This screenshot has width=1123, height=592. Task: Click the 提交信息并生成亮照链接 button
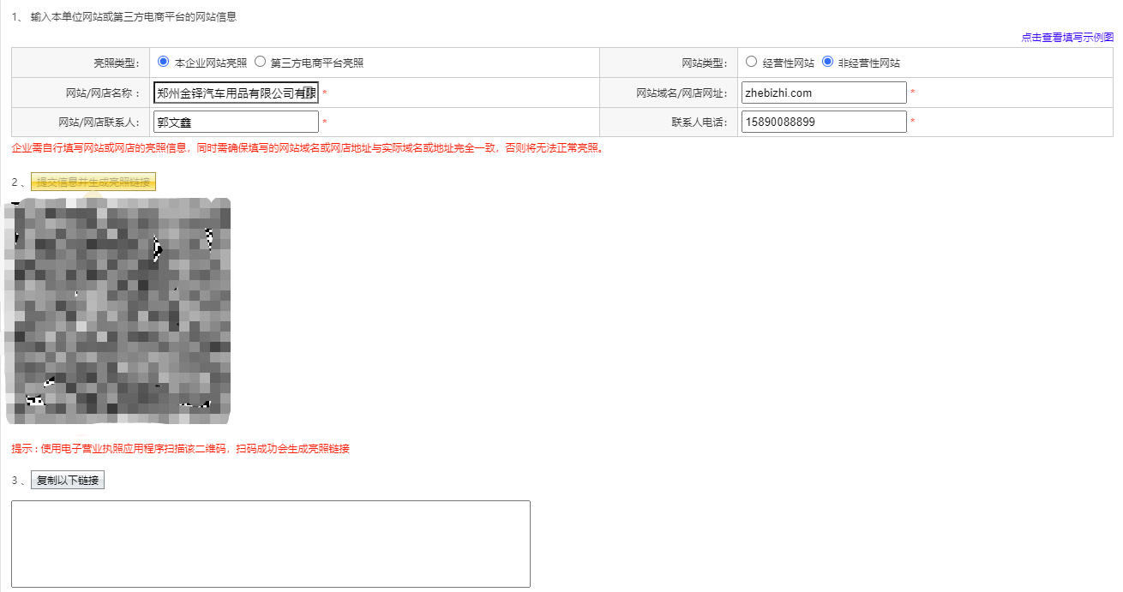94,182
